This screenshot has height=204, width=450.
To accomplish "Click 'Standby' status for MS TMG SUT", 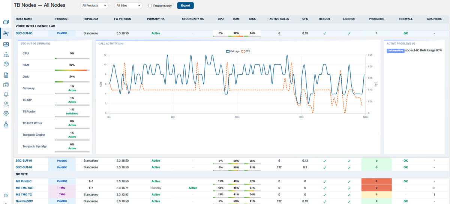I will point(155,188).
